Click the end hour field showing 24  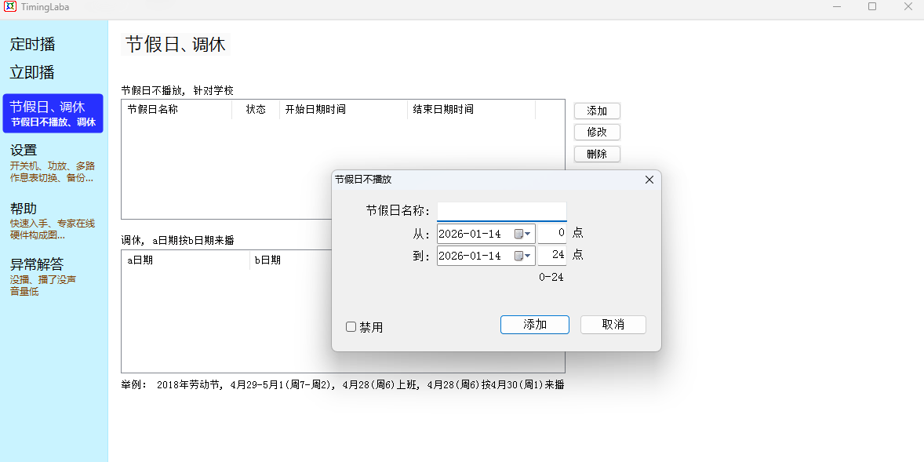[x=552, y=255]
